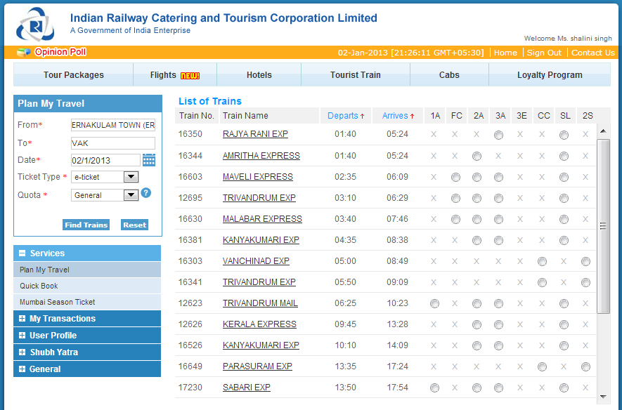This screenshot has height=410, width=622.
Task: Open the MAVELI EXPRESS train link
Action: (258, 177)
